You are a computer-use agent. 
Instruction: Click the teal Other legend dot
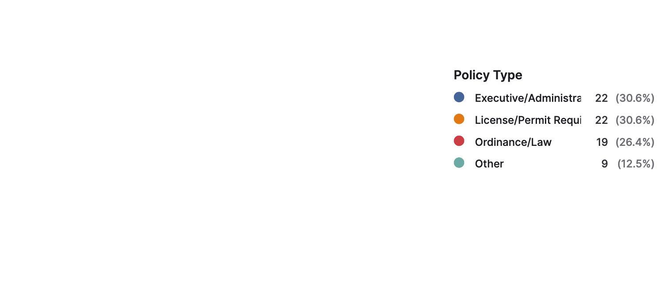pyautogui.click(x=459, y=163)
